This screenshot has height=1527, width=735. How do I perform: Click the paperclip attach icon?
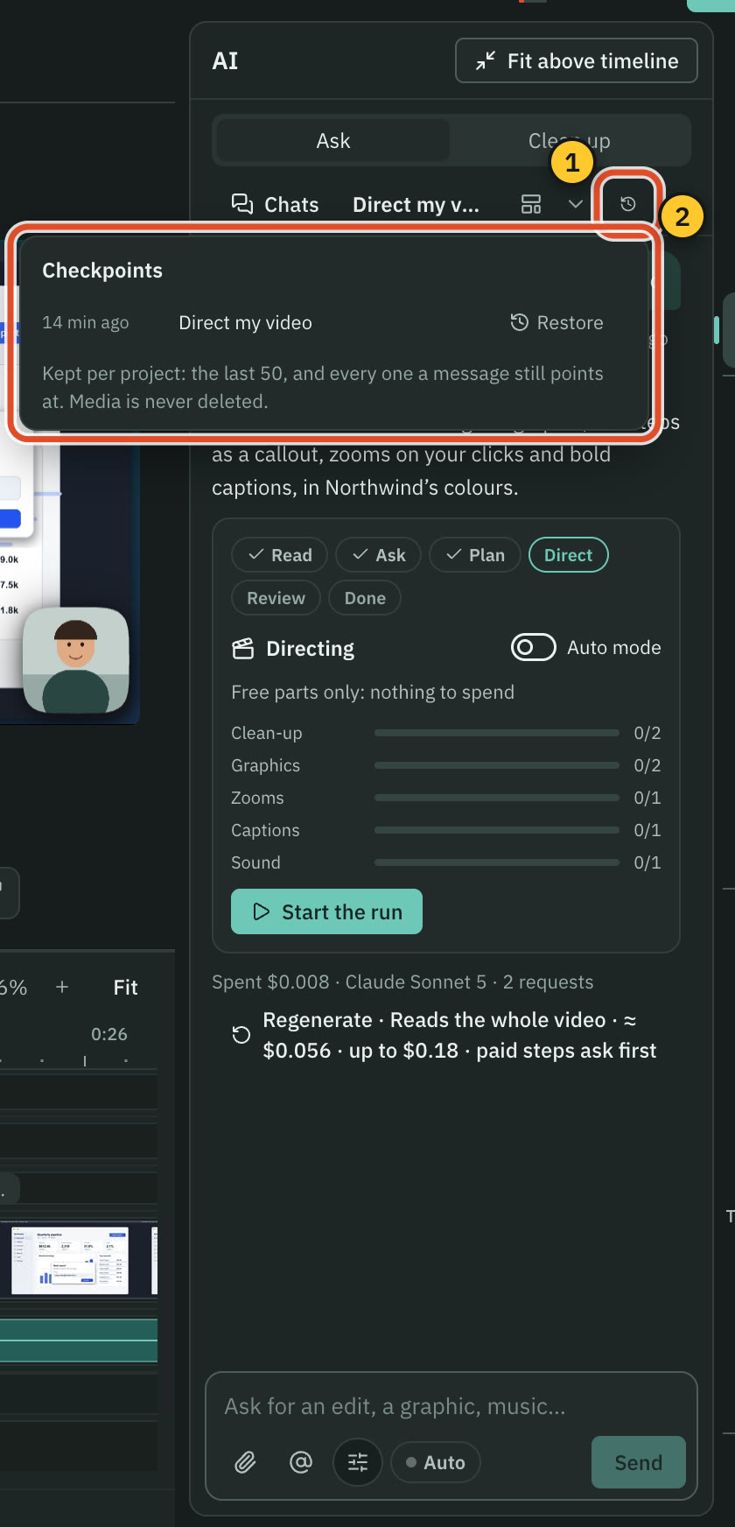246,1462
